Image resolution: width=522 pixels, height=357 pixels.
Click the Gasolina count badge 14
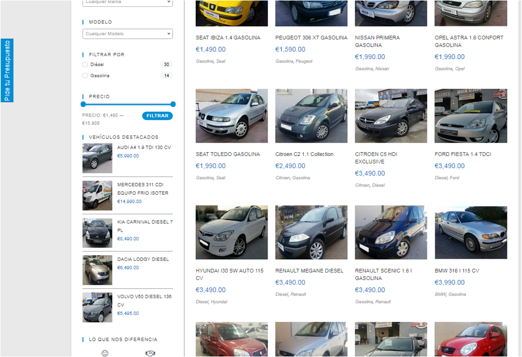pos(166,76)
